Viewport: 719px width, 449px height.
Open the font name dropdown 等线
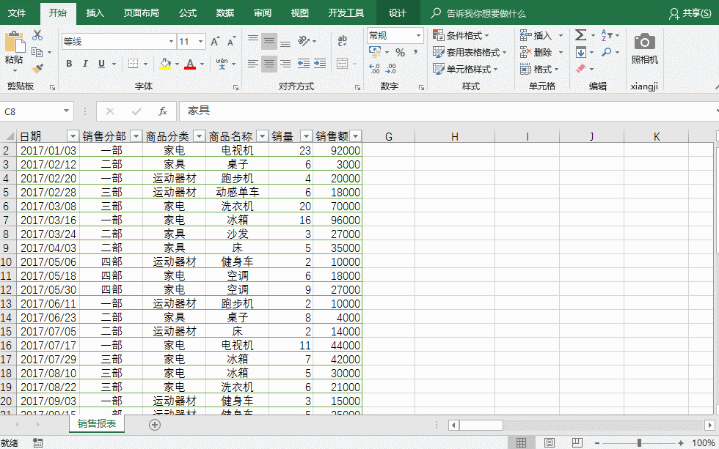tap(171, 42)
